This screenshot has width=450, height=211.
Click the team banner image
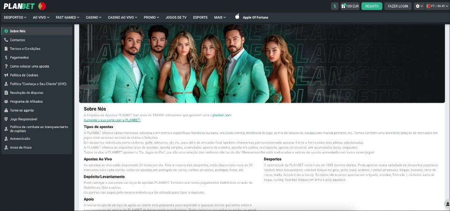(x=262, y=63)
